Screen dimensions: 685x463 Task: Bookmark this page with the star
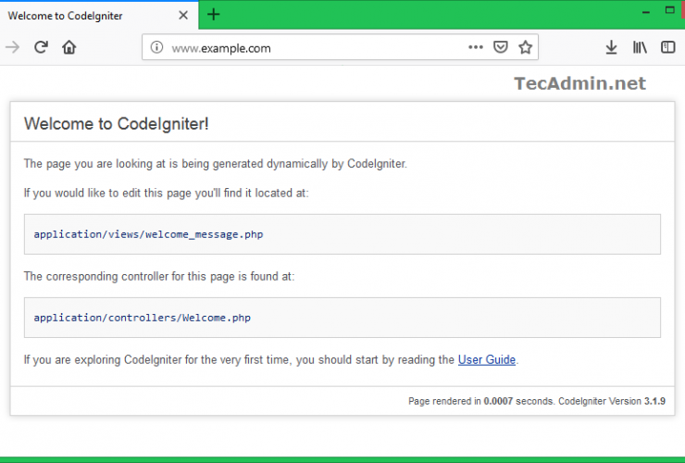coord(525,47)
